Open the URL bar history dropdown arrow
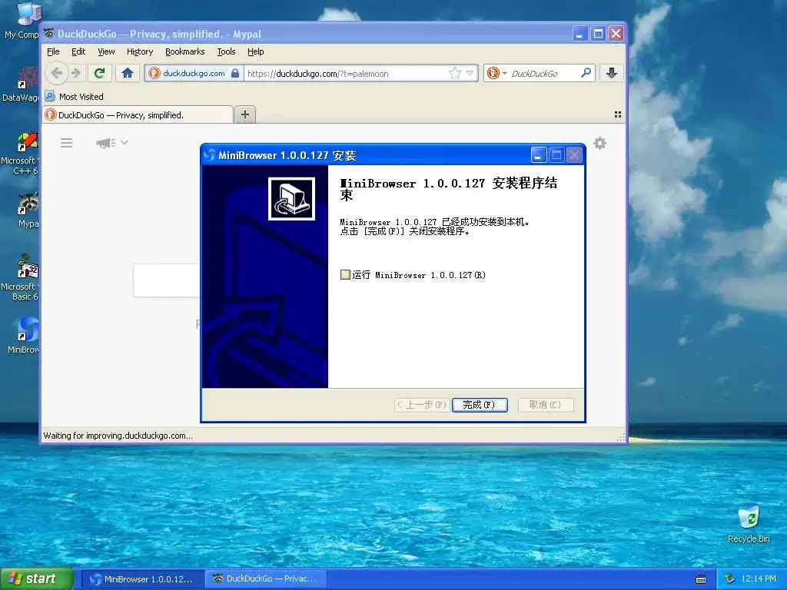Screen dimensions: 787x590 (470, 73)
